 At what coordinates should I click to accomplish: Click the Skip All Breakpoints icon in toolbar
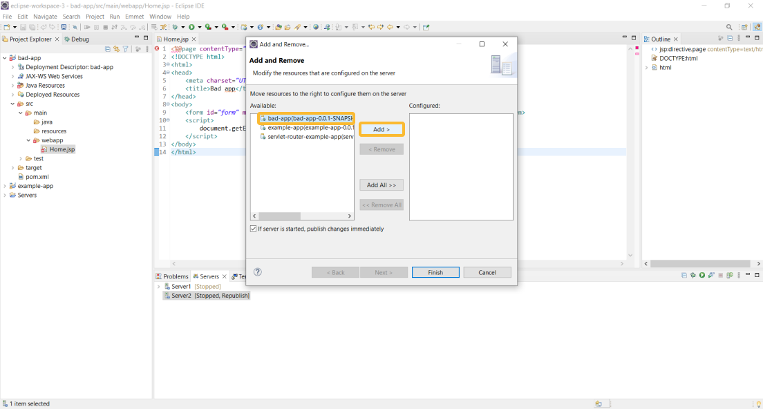(75, 27)
